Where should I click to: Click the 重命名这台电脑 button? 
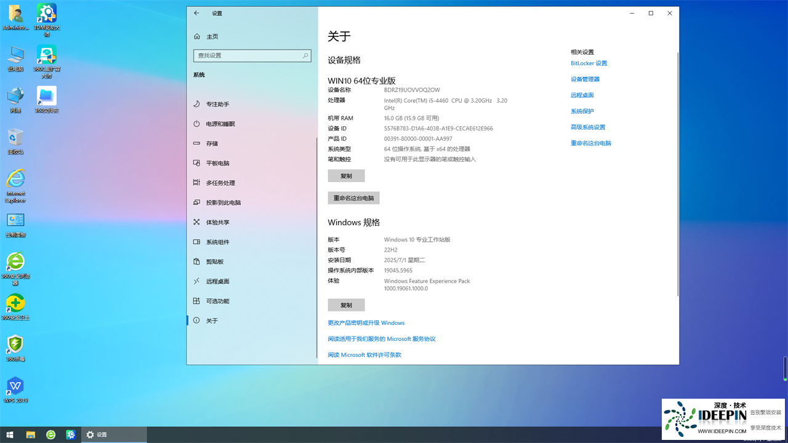353,198
